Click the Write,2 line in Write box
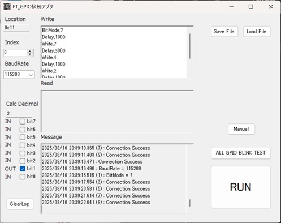281x223 pixels. pos(49,71)
